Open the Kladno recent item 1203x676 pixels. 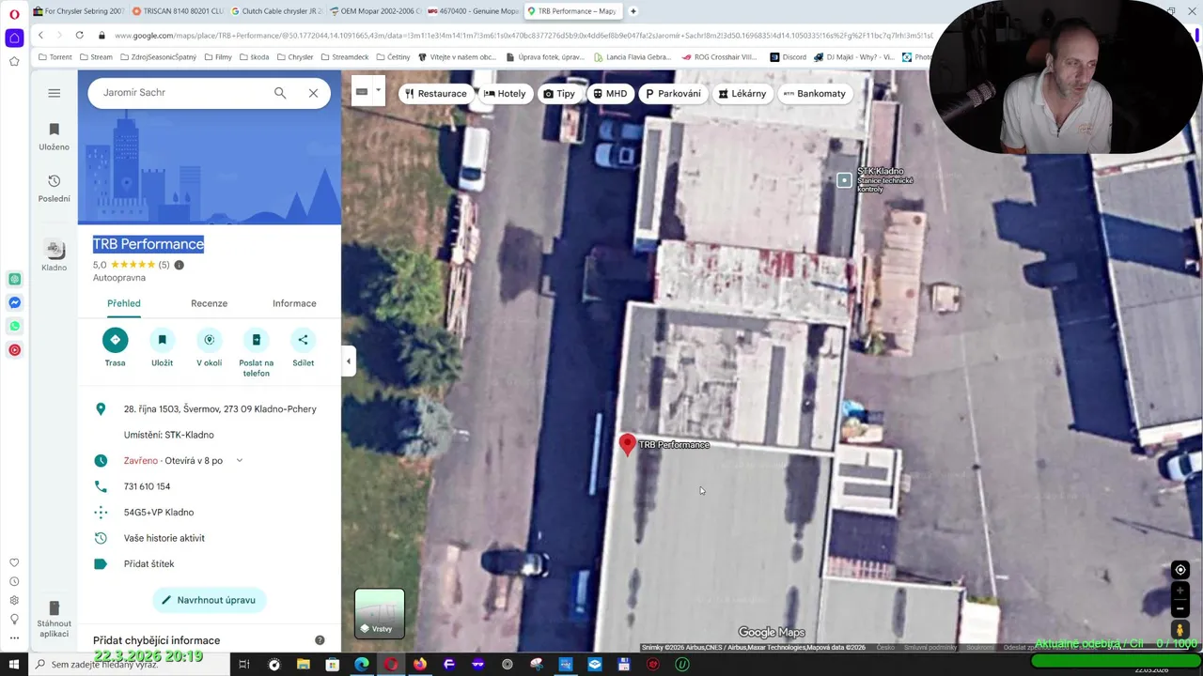[54, 255]
